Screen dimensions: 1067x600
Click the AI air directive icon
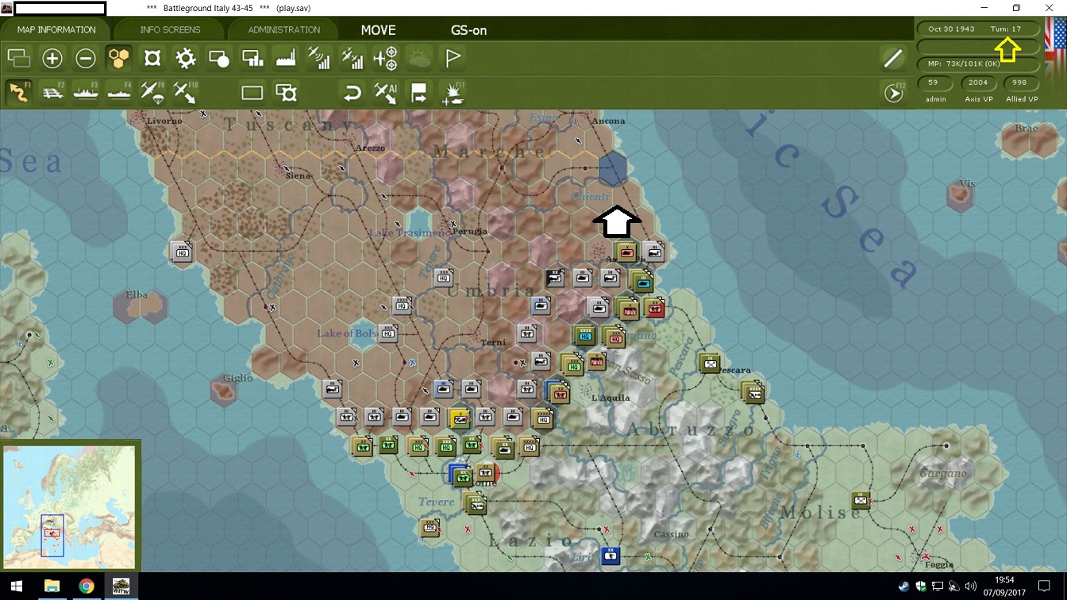click(x=385, y=93)
